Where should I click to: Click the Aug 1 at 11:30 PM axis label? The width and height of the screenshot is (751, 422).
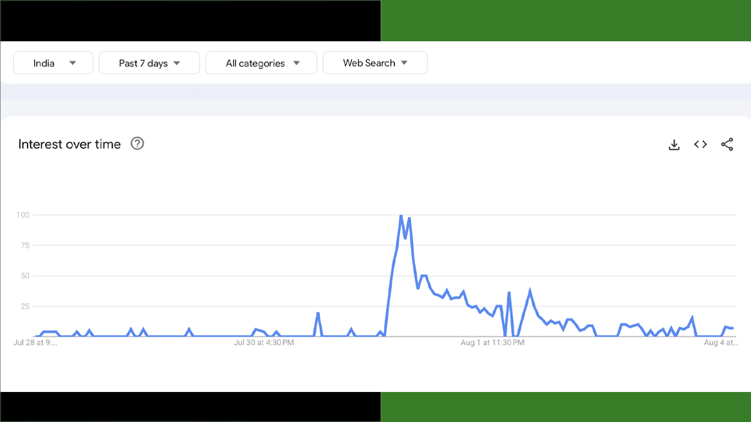pos(492,343)
